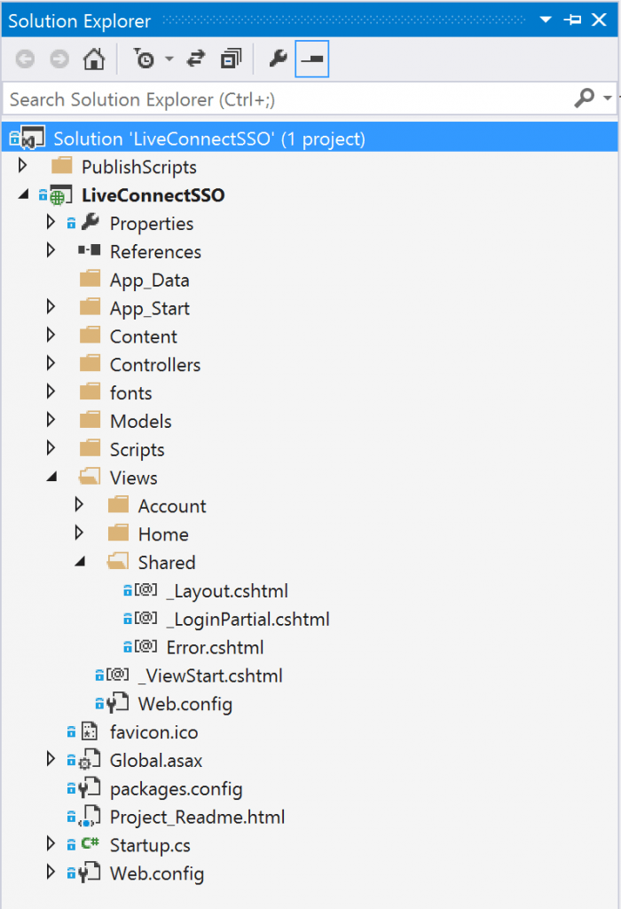
Task: Click the packages.config file icon
Action: tap(90, 788)
